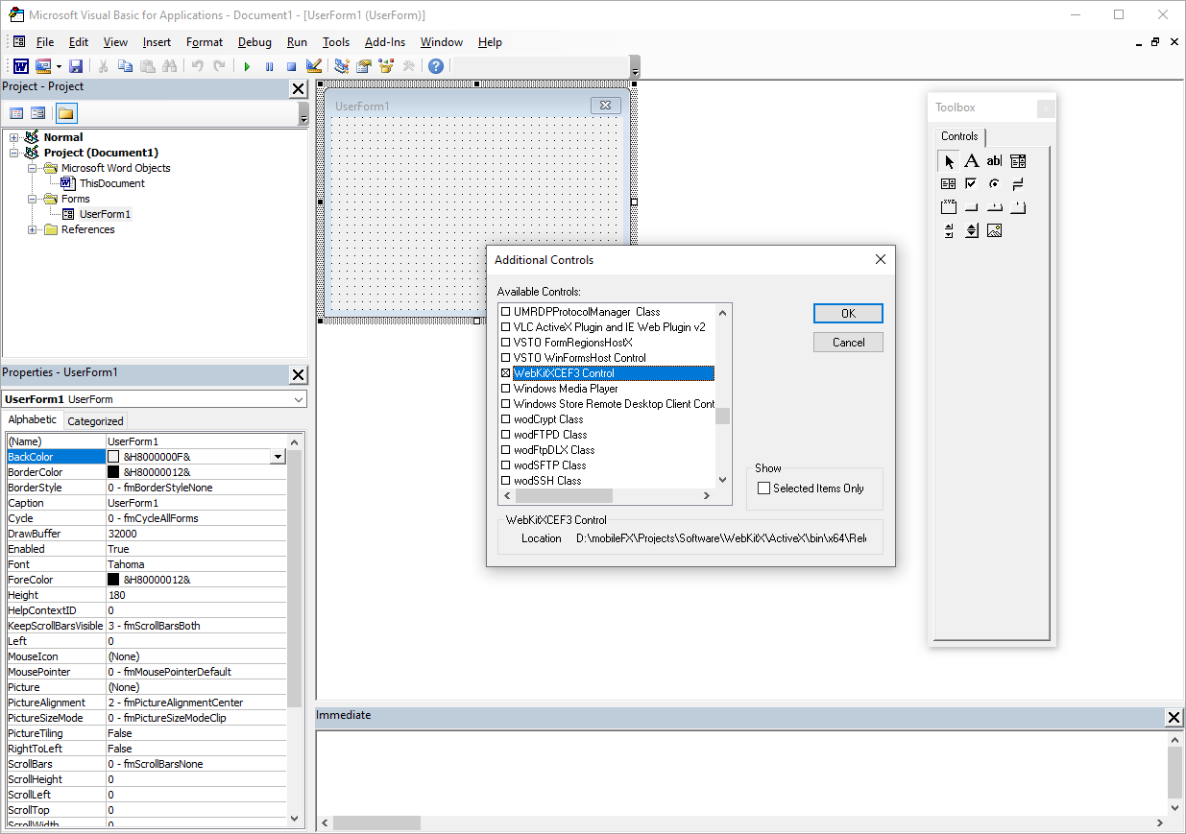Click View Object icon in Project panel
The width and height of the screenshot is (1186, 834).
[x=38, y=113]
